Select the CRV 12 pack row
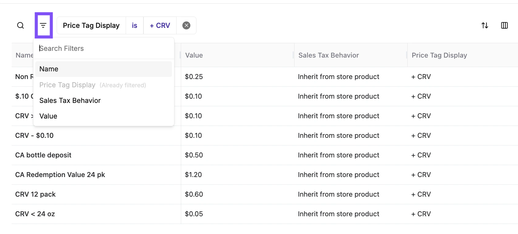Viewport: 518px width, 234px height. [x=36, y=194]
